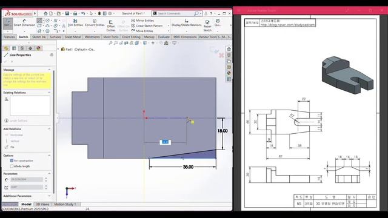Click the SolidWorks Resources home icon in task pane

[229, 49]
